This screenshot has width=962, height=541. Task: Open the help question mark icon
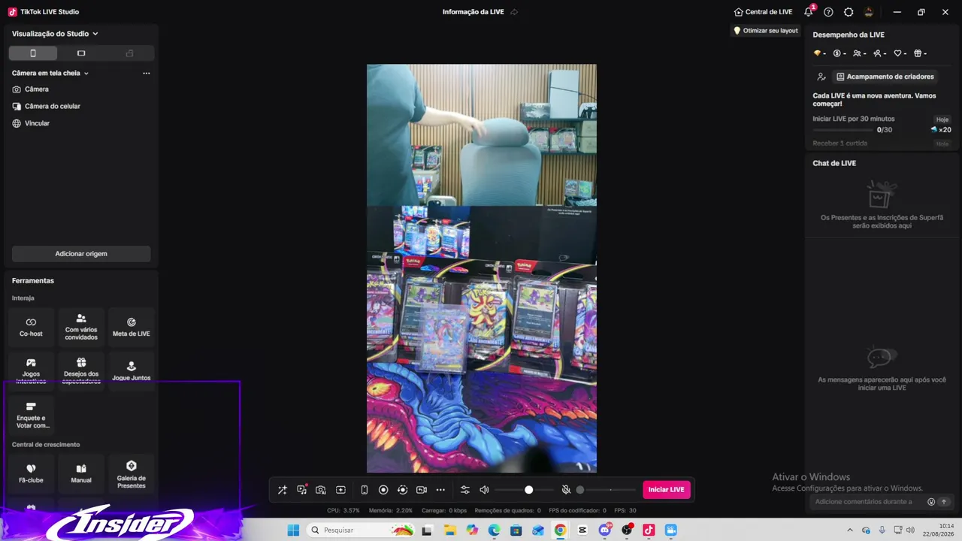tap(828, 12)
